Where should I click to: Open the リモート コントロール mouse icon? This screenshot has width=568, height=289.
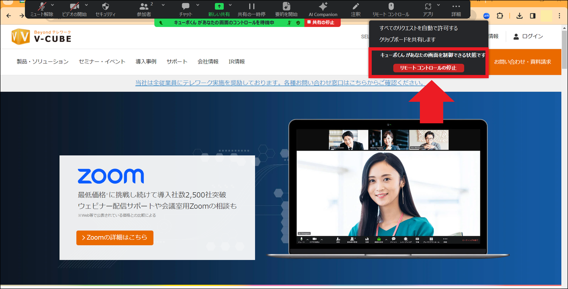coord(391,6)
